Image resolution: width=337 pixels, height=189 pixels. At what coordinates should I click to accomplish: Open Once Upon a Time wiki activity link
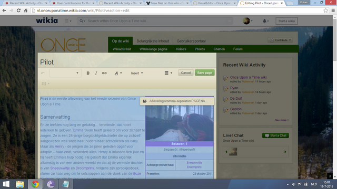pyautogui.click(x=248, y=77)
